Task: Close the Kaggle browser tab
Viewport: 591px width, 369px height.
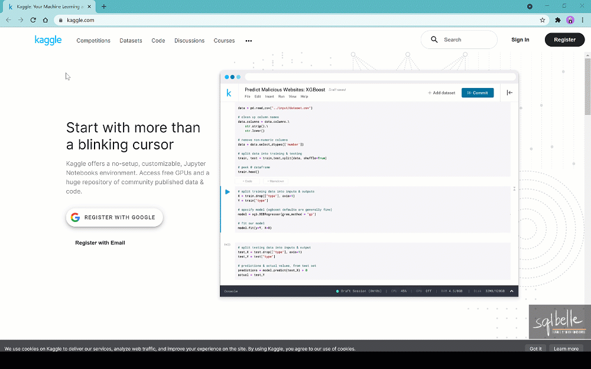Action: coord(89,6)
